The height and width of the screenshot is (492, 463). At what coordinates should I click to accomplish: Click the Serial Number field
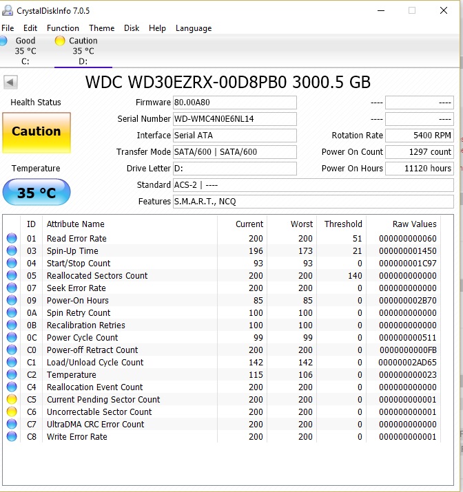pyautogui.click(x=234, y=119)
